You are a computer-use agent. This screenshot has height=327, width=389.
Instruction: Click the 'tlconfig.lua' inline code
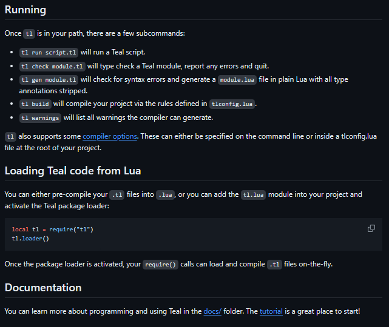point(231,104)
